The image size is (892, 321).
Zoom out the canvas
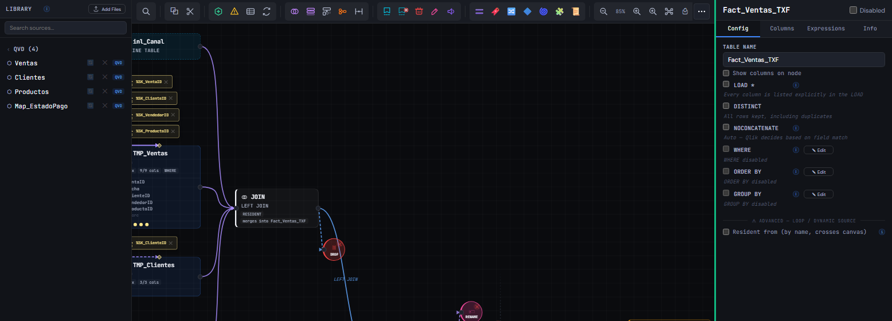[x=604, y=11]
